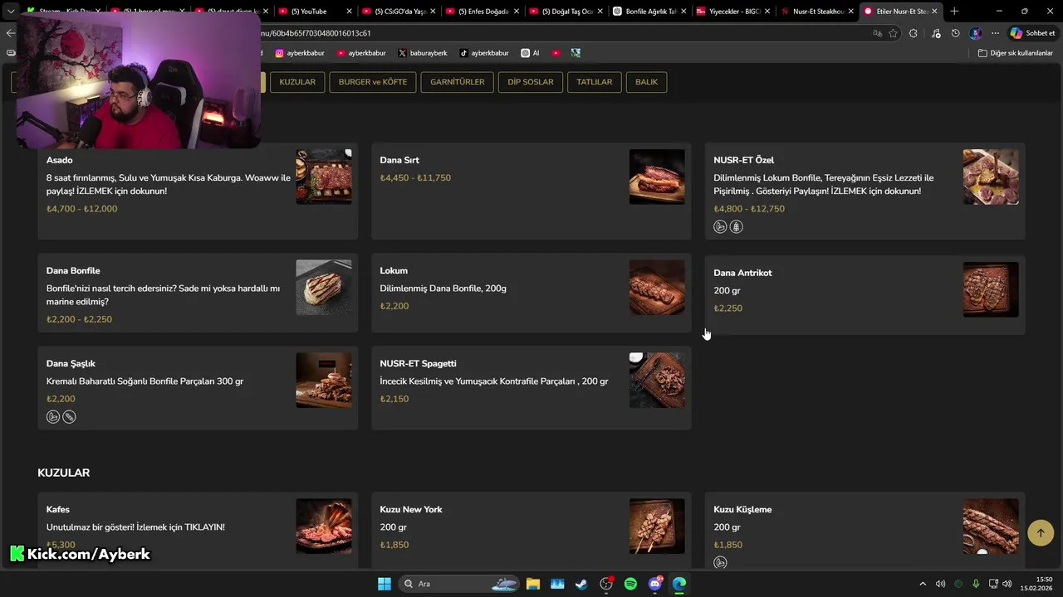
Task: Click the NUSR-ET Spagetti dish photo
Action: 657,380
